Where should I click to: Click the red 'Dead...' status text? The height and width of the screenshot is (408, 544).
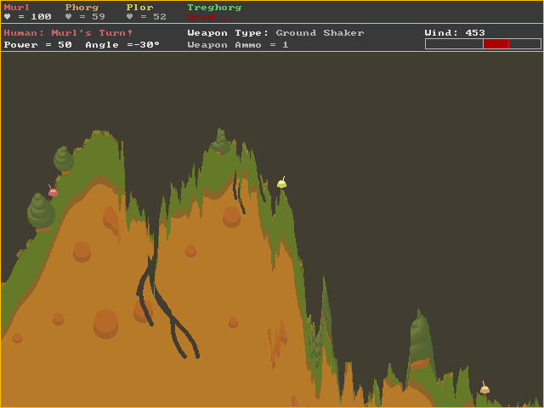point(211,17)
